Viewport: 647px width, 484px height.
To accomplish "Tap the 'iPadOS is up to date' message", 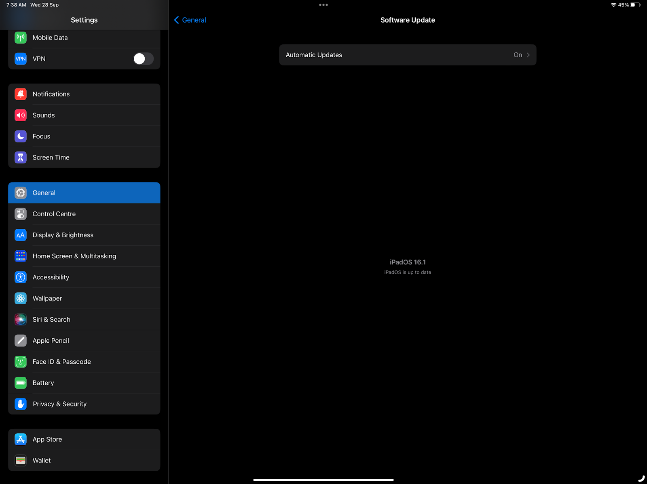I will pos(408,272).
